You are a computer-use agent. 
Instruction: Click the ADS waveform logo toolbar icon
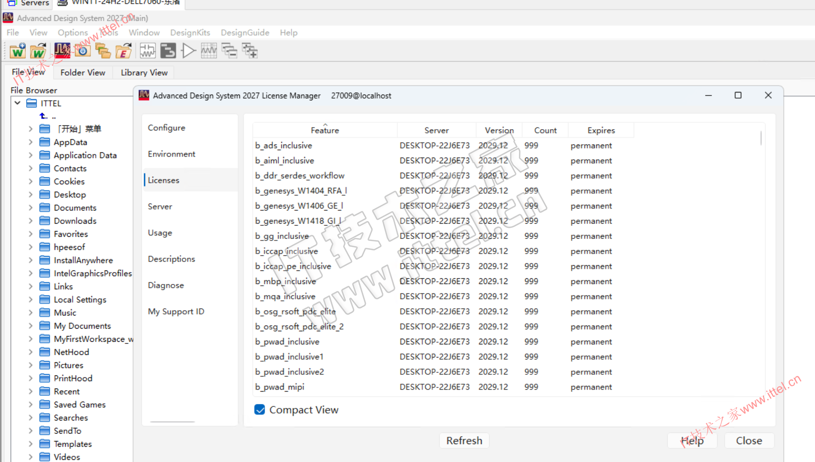pos(62,51)
